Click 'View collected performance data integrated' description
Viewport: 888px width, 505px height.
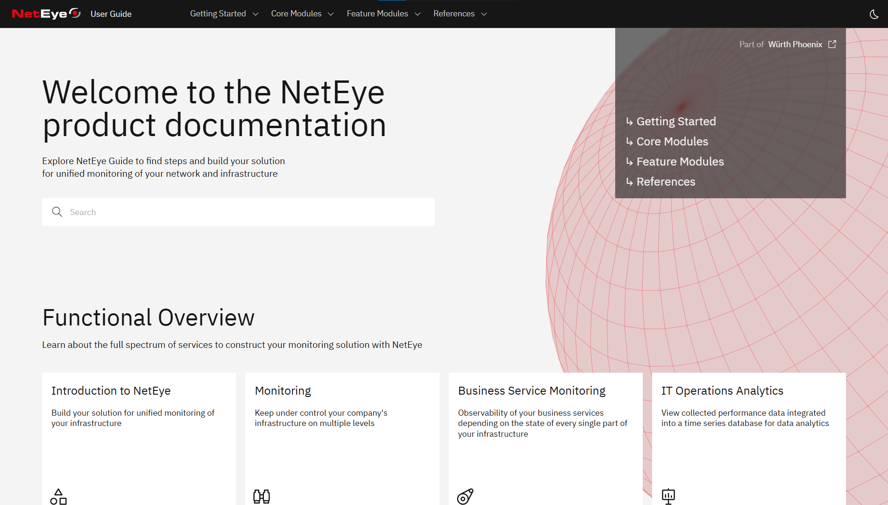coord(745,418)
